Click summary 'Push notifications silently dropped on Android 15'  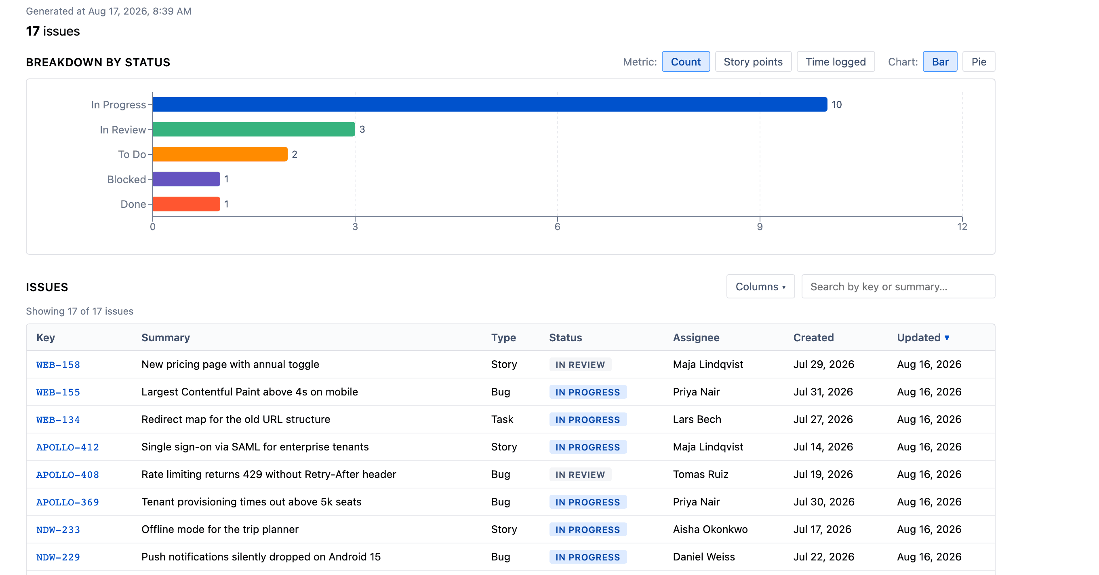tap(261, 557)
